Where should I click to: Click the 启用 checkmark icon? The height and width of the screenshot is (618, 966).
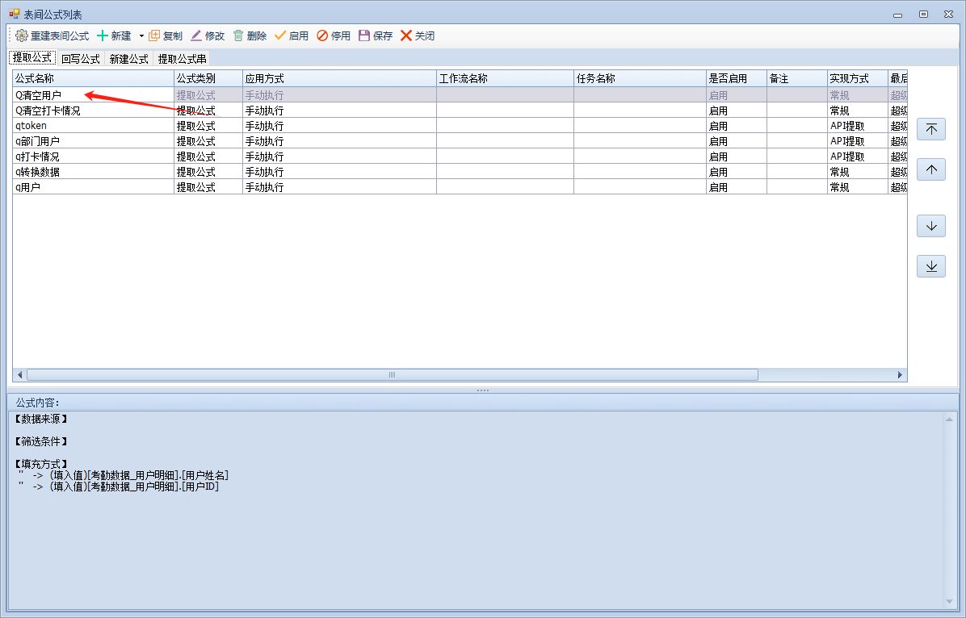[280, 35]
